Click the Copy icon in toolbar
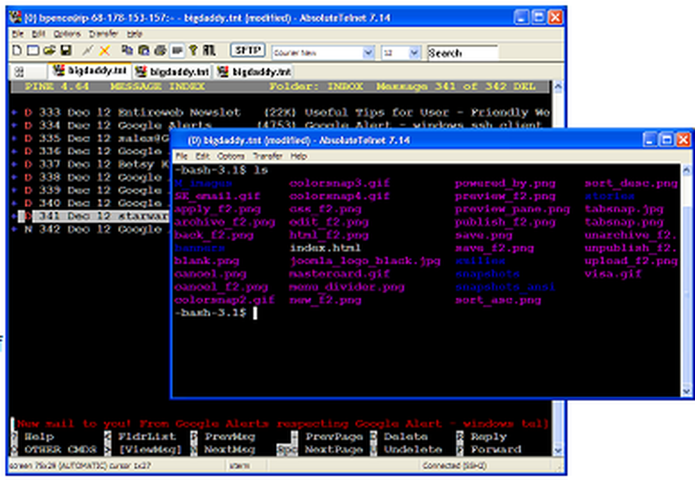The image size is (695, 483). click(127, 51)
